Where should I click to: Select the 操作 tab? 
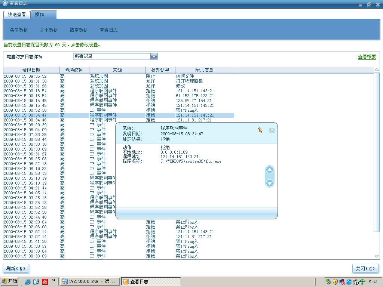[x=40, y=15]
